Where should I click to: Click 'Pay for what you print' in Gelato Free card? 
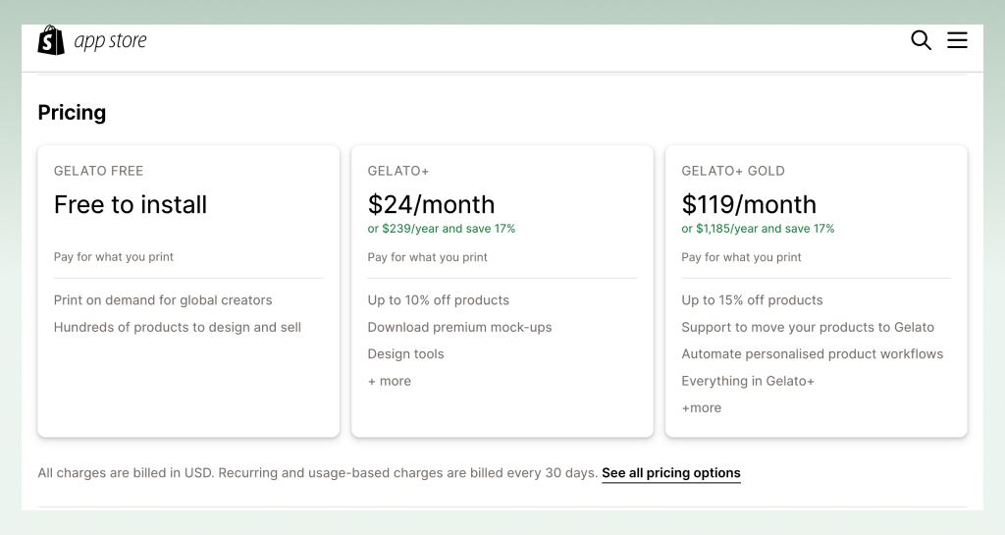[x=114, y=257]
